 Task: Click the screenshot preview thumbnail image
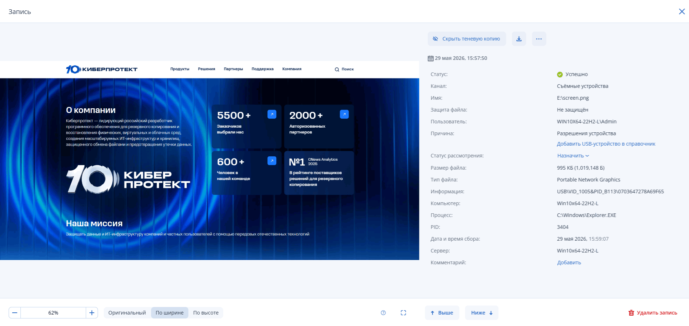coord(210,160)
